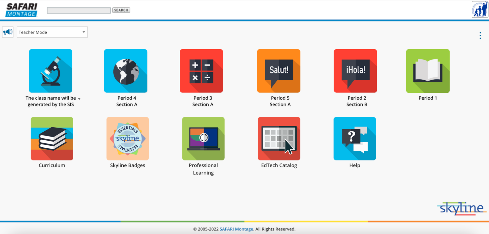This screenshot has width=489, height=234.
Task: Click the SAFARI Montage footer link
Action: (236, 229)
